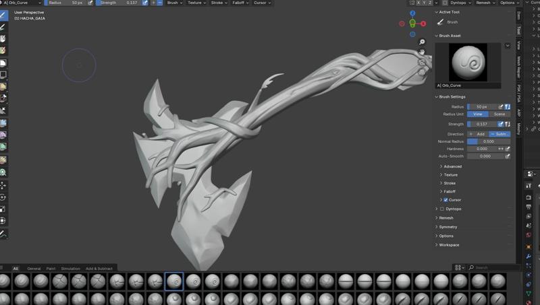
Task: Click the Strength slider in Brush Settings
Action: [482, 124]
